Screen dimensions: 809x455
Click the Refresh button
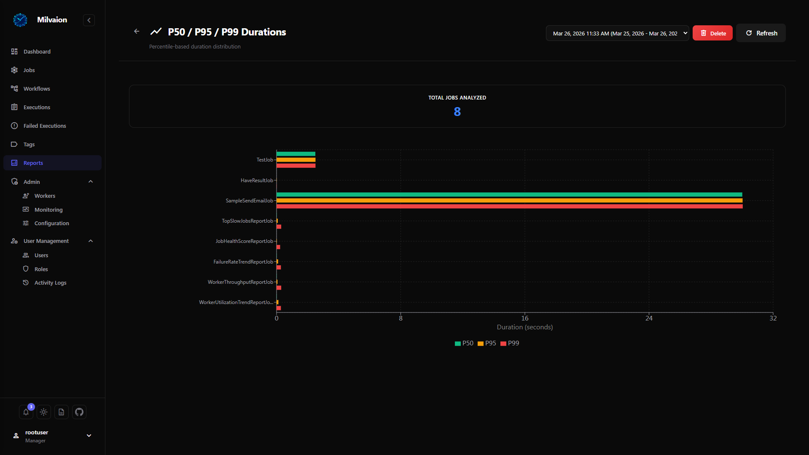(x=760, y=33)
